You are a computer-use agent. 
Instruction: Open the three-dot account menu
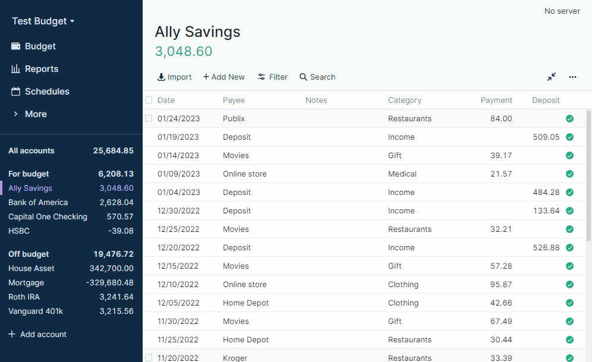click(573, 77)
